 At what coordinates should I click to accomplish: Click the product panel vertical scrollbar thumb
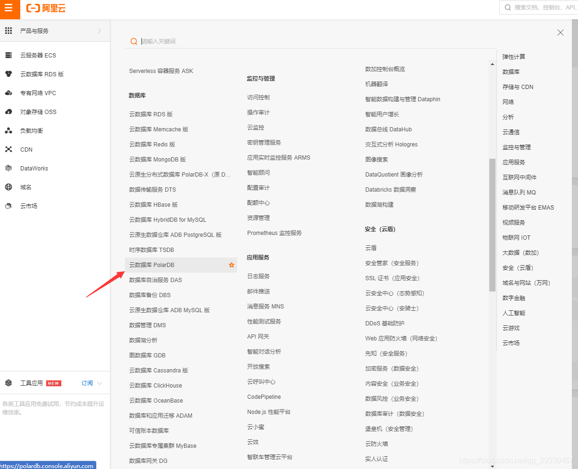(492, 225)
